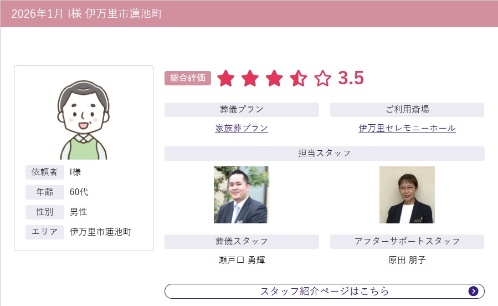
Task: Open the 家族葬プラン link
Action: click(x=242, y=128)
